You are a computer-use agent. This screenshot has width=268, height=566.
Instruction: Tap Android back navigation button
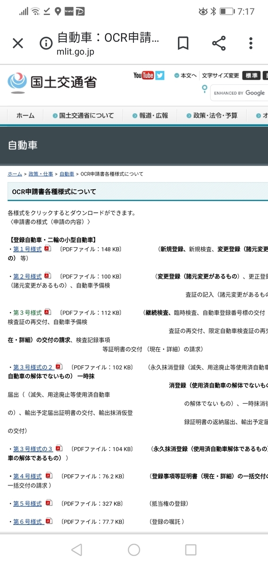[x=76, y=549]
